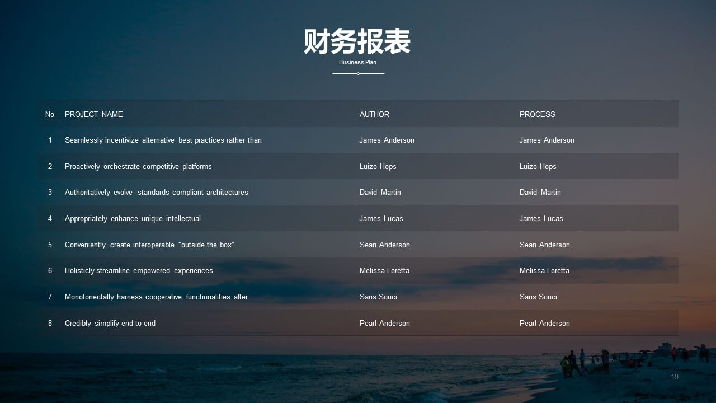Click James Anderson in the PROCESS column
The image size is (716, 403).
click(547, 140)
